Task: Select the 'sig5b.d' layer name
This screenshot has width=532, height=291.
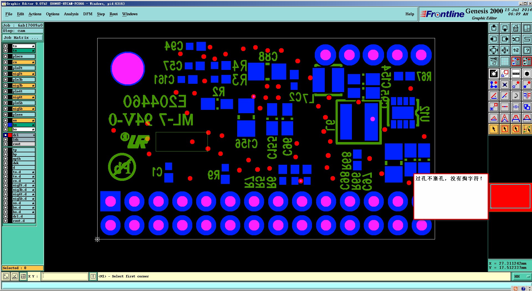Action: (24, 199)
